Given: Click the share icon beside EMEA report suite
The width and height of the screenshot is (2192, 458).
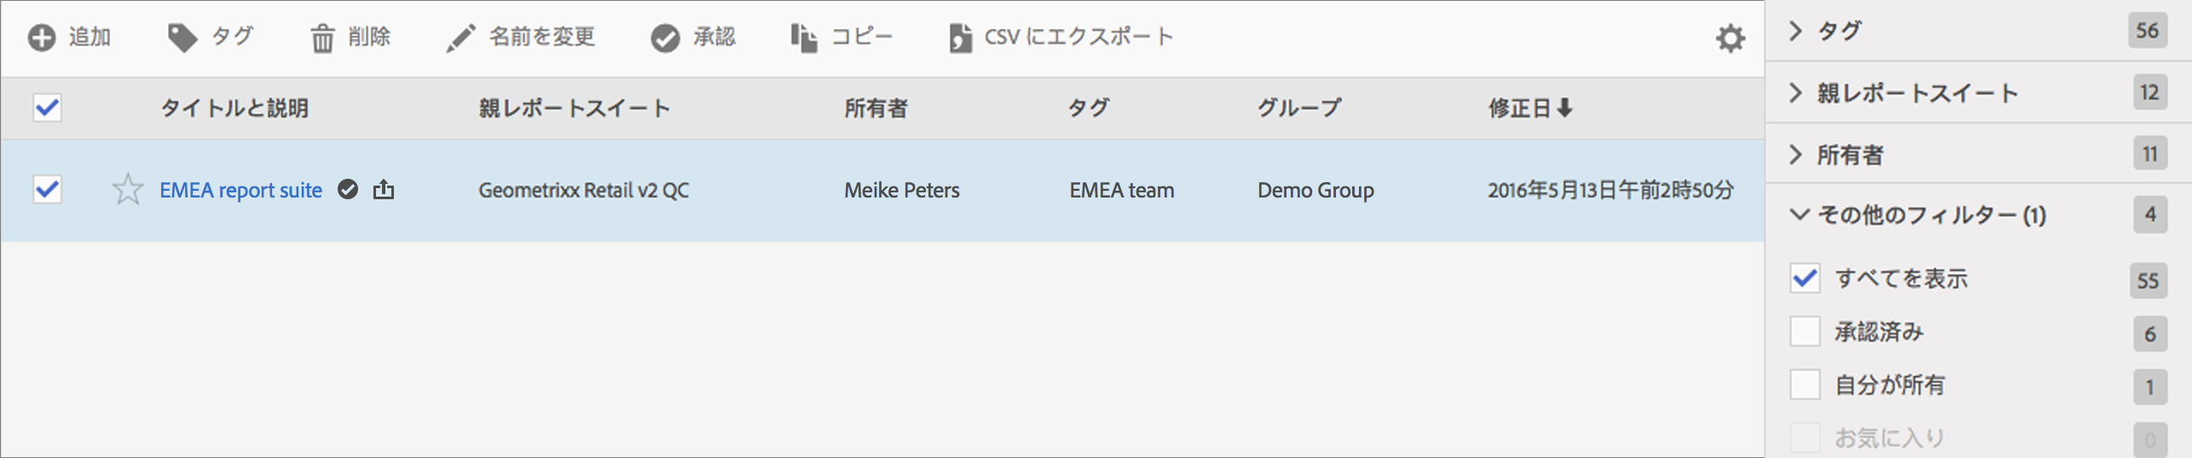Looking at the screenshot, I should point(384,189).
